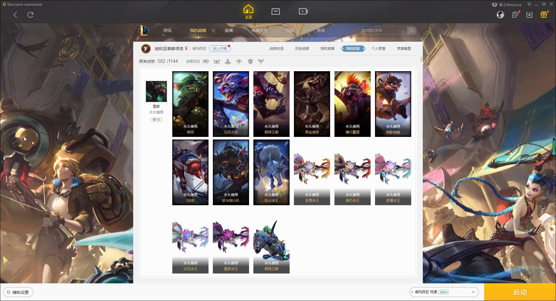The image size is (556, 301).
Task: Open the first-row 都铎王朝 skin card
Action: click(x=271, y=104)
